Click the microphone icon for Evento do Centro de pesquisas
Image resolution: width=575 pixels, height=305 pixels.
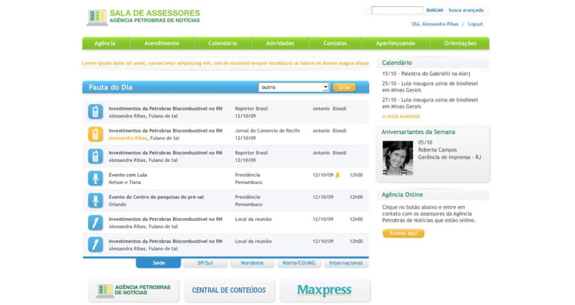click(x=95, y=201)
